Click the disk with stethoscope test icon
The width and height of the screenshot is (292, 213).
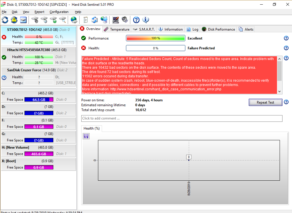(x=35, y=20)
